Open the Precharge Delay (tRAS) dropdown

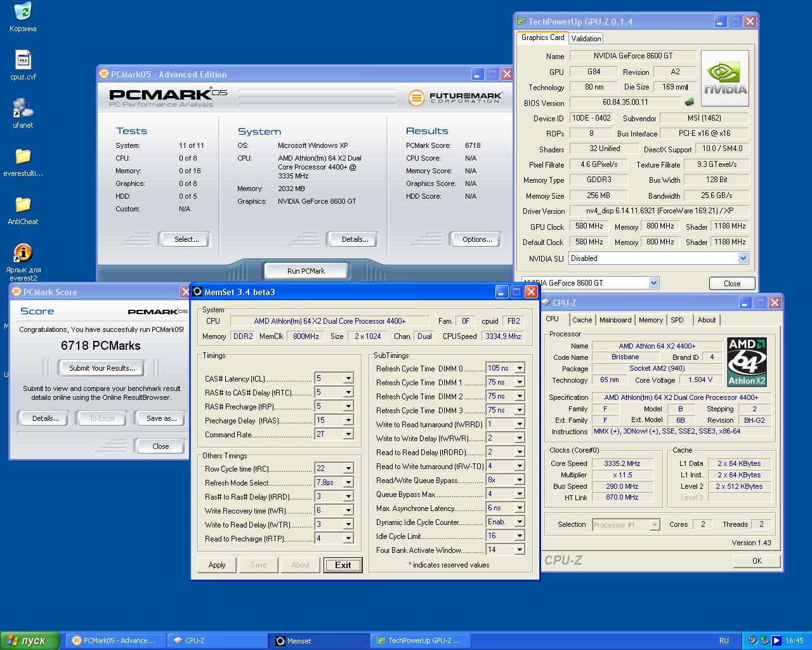[x=348, y=420]
